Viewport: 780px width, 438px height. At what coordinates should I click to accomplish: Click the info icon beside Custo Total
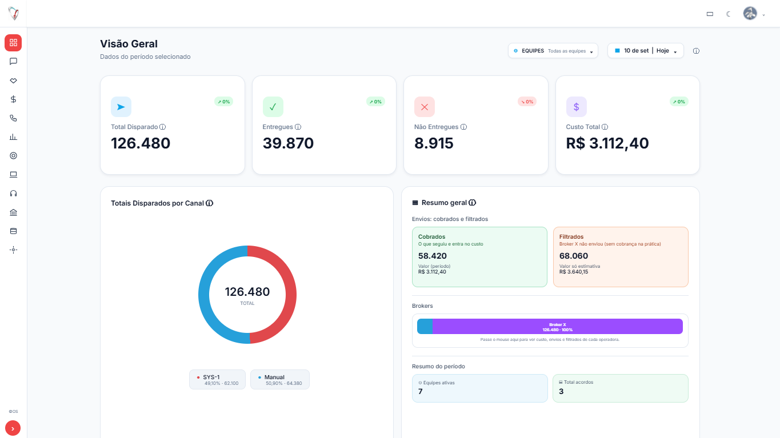click(x=605, y=127)
